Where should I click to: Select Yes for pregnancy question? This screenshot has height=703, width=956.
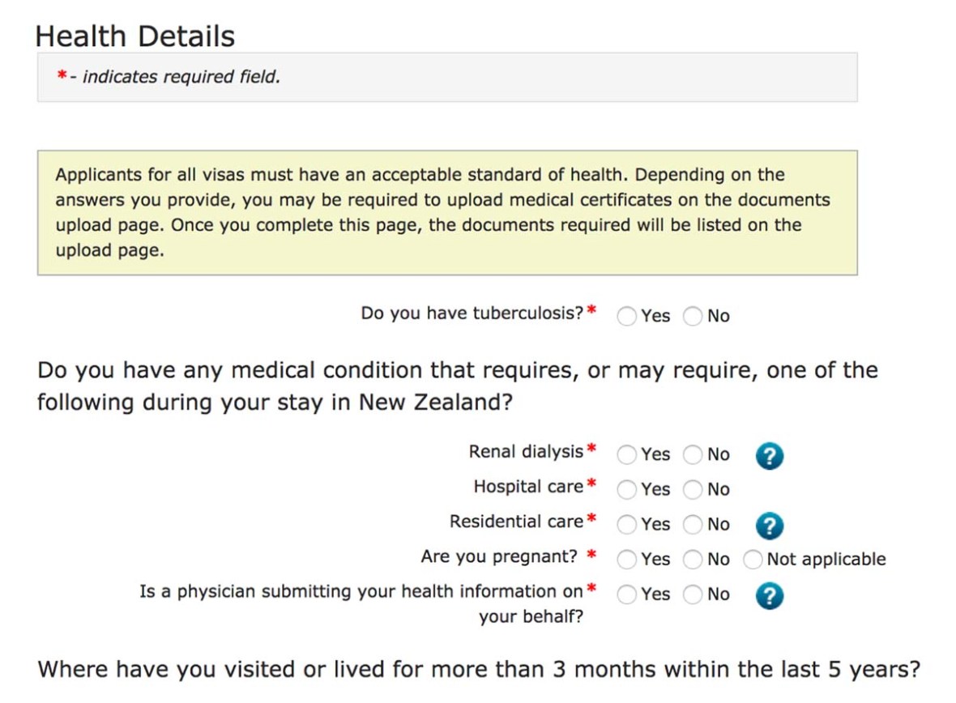(x=625, y=559)
